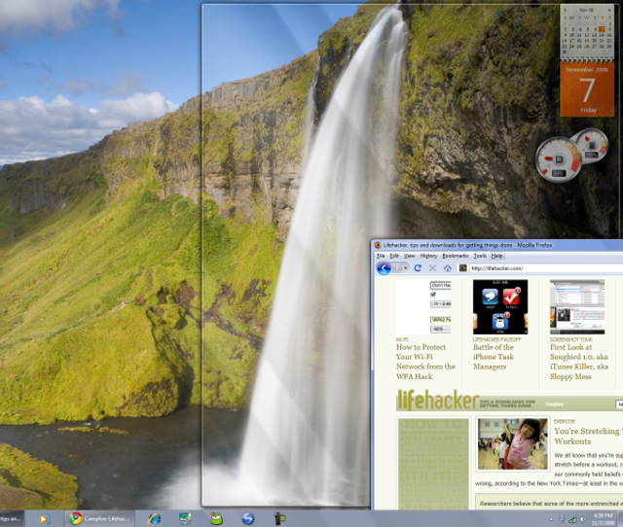Focus the lifehacker.com address bar
Viewport: 623px width, 527px height.
(x=545, y=268)
